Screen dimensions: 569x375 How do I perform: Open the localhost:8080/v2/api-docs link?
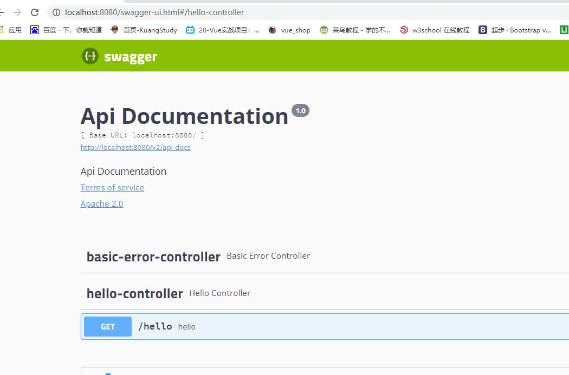[135, 148]
